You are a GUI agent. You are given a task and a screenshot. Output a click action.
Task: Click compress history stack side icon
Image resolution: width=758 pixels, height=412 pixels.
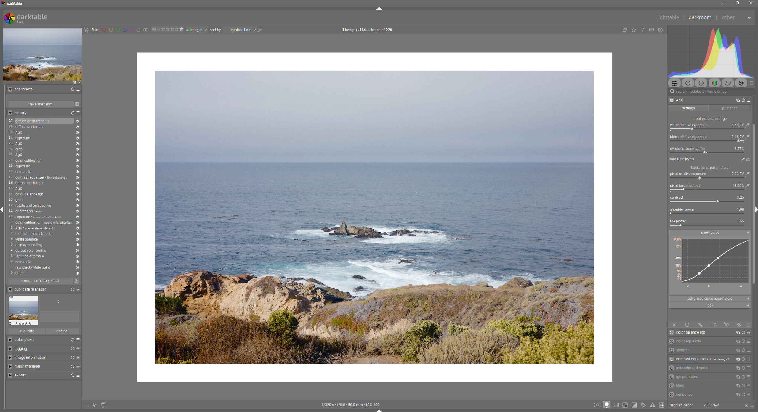(x=76, y=281)
